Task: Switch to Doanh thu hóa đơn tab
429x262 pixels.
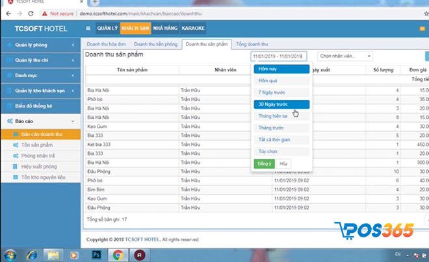Action: pos(107,44)
